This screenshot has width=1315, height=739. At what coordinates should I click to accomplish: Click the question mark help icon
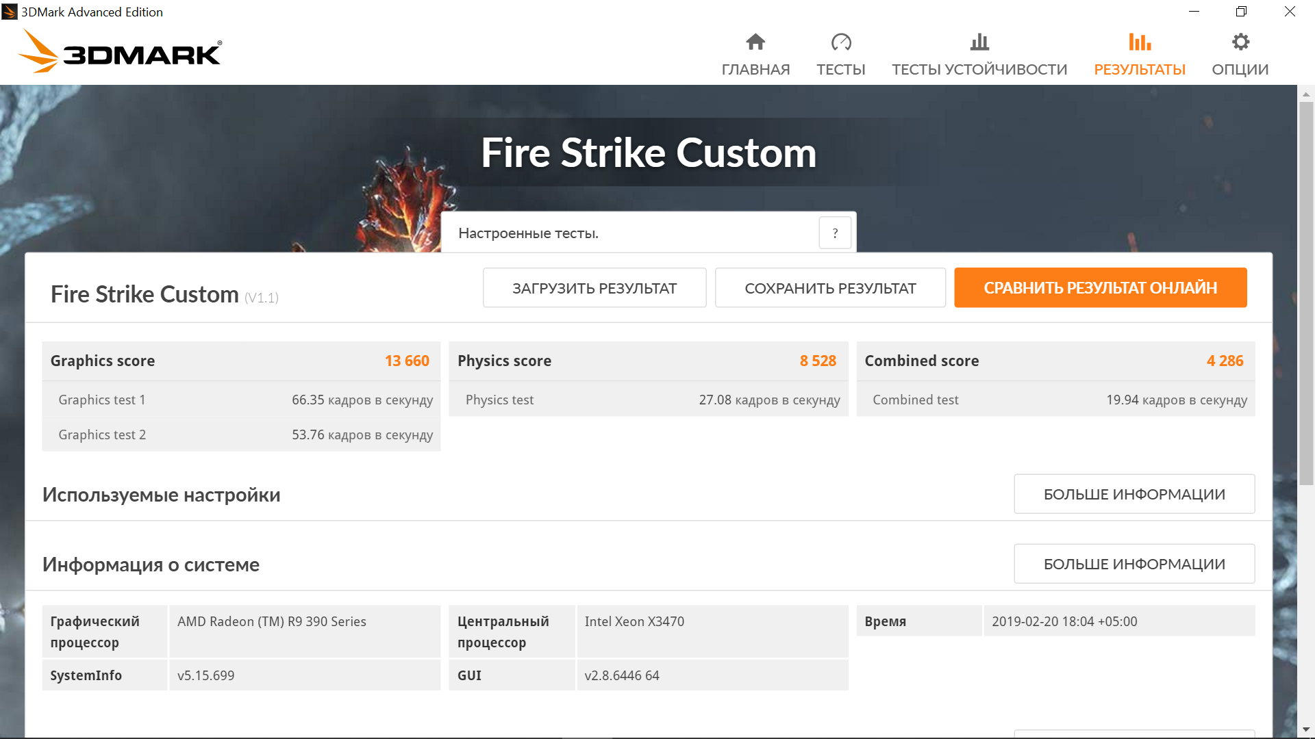(835, 233)
